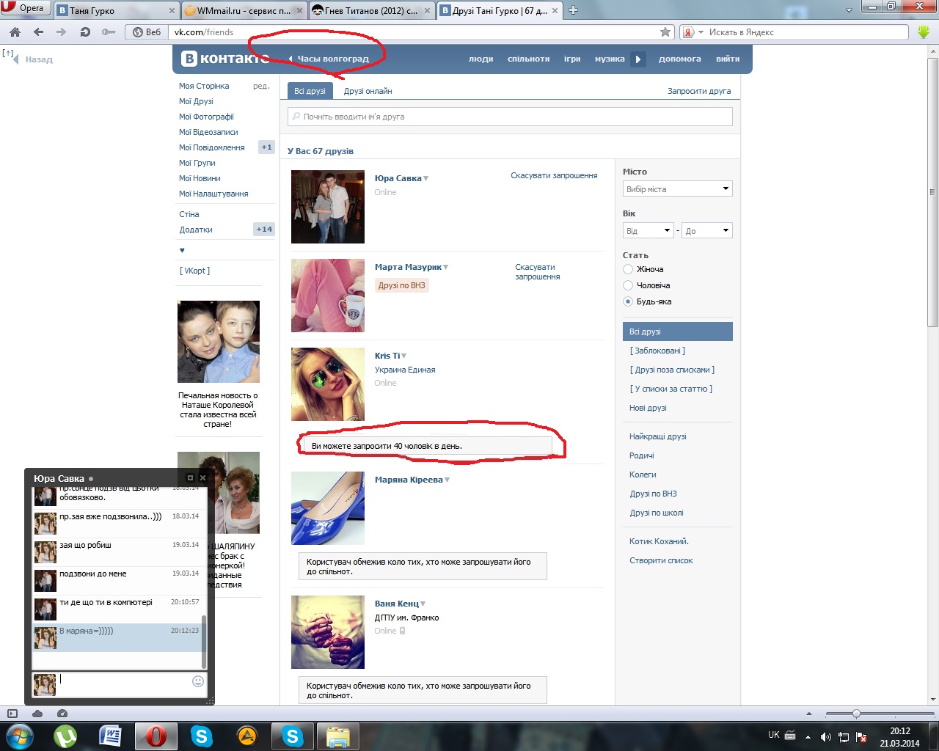Screen dimensions: 939x751
Task: Open the green downloads arrow icon
Action: (x=924, y=32)
